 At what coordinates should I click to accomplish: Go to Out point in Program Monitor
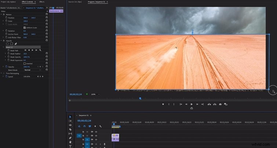[x=203, y=104]
